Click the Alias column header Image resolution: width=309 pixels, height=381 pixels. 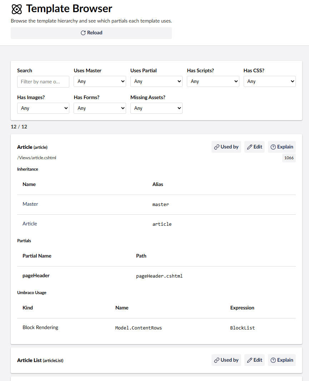(x=158, y=184)
